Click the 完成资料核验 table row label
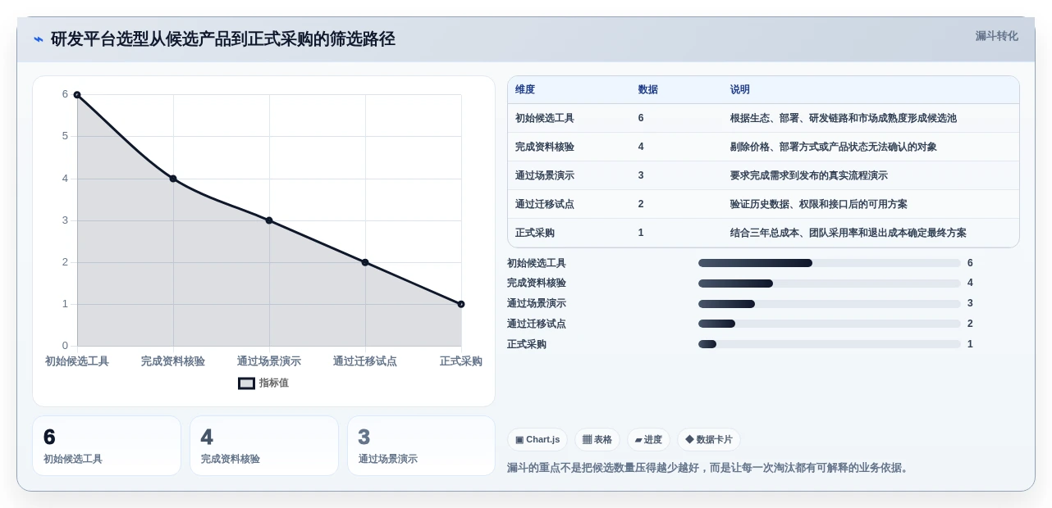Screen dimensions: 1052x508 pos(545,147)
